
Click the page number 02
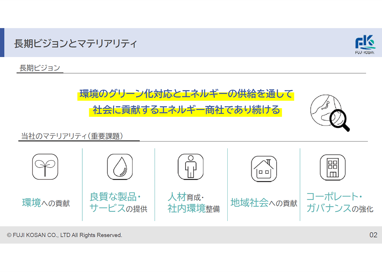tap(373, 235)
